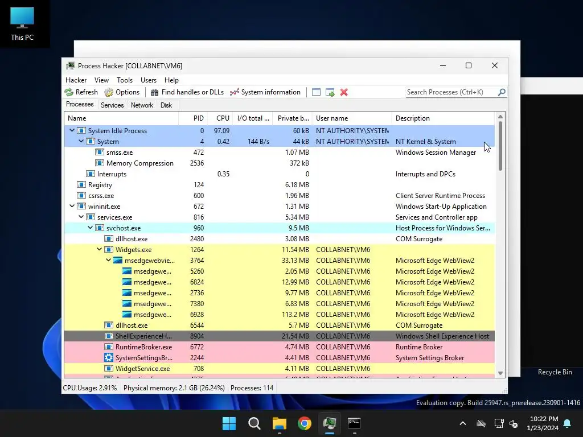
Task: Click the Search Processes input field
Action: coord(451,92)
